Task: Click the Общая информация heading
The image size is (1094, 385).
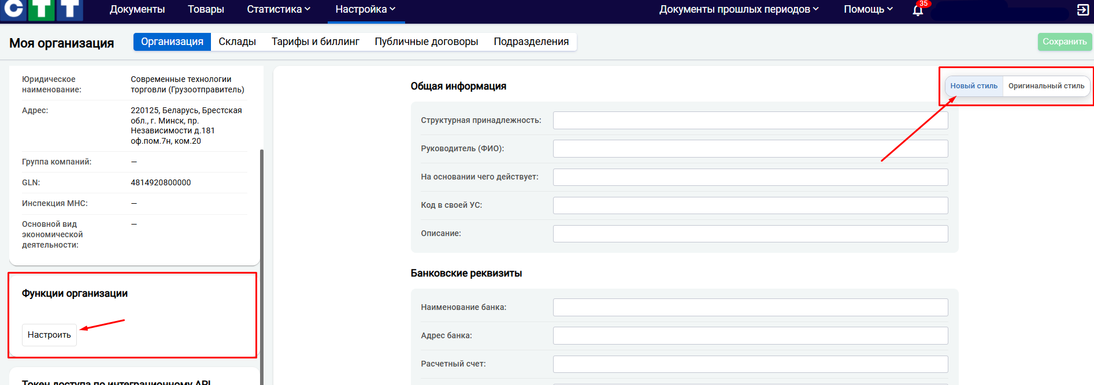Action: [x=458, y=86]
